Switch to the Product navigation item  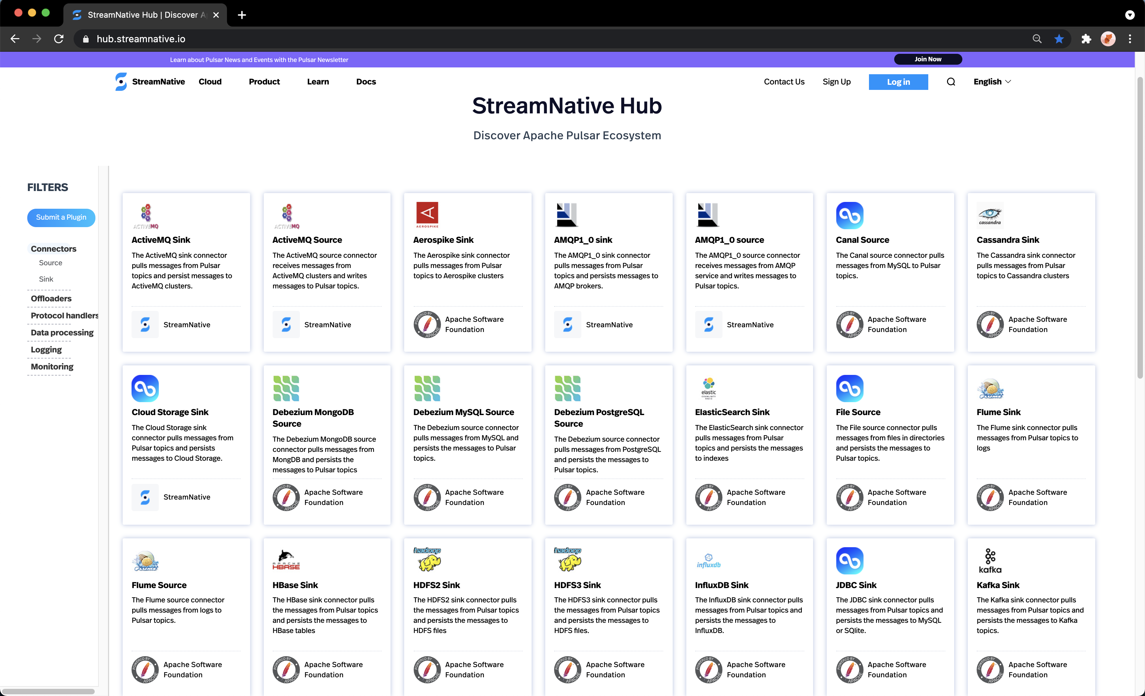[x=264, y=82]
